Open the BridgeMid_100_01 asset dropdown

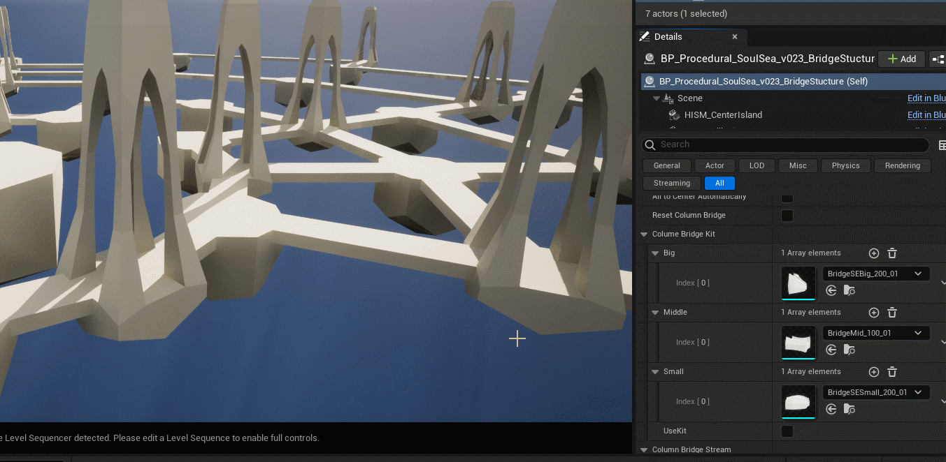(x=876, y=334)
